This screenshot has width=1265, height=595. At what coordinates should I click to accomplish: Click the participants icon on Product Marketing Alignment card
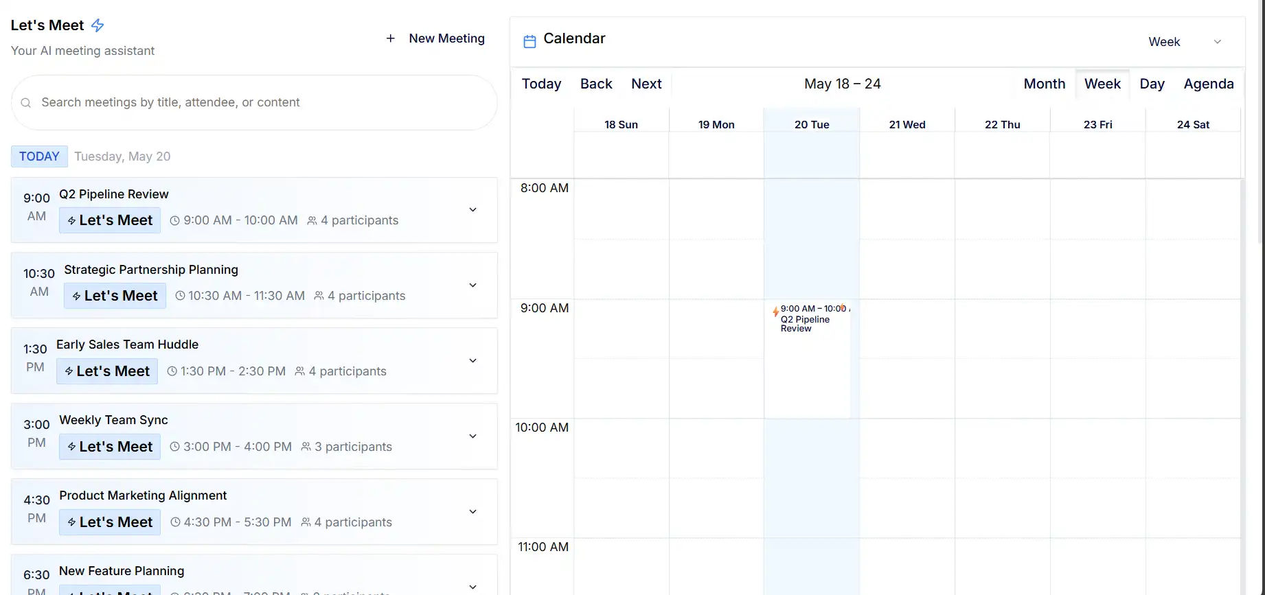(x=306, y=522)
